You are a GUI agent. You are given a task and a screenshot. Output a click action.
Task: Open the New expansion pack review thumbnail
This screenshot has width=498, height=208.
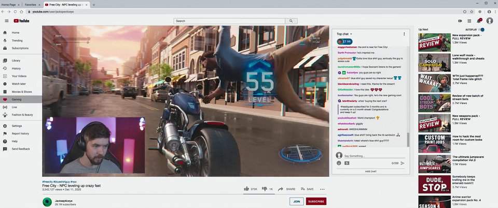434,42
